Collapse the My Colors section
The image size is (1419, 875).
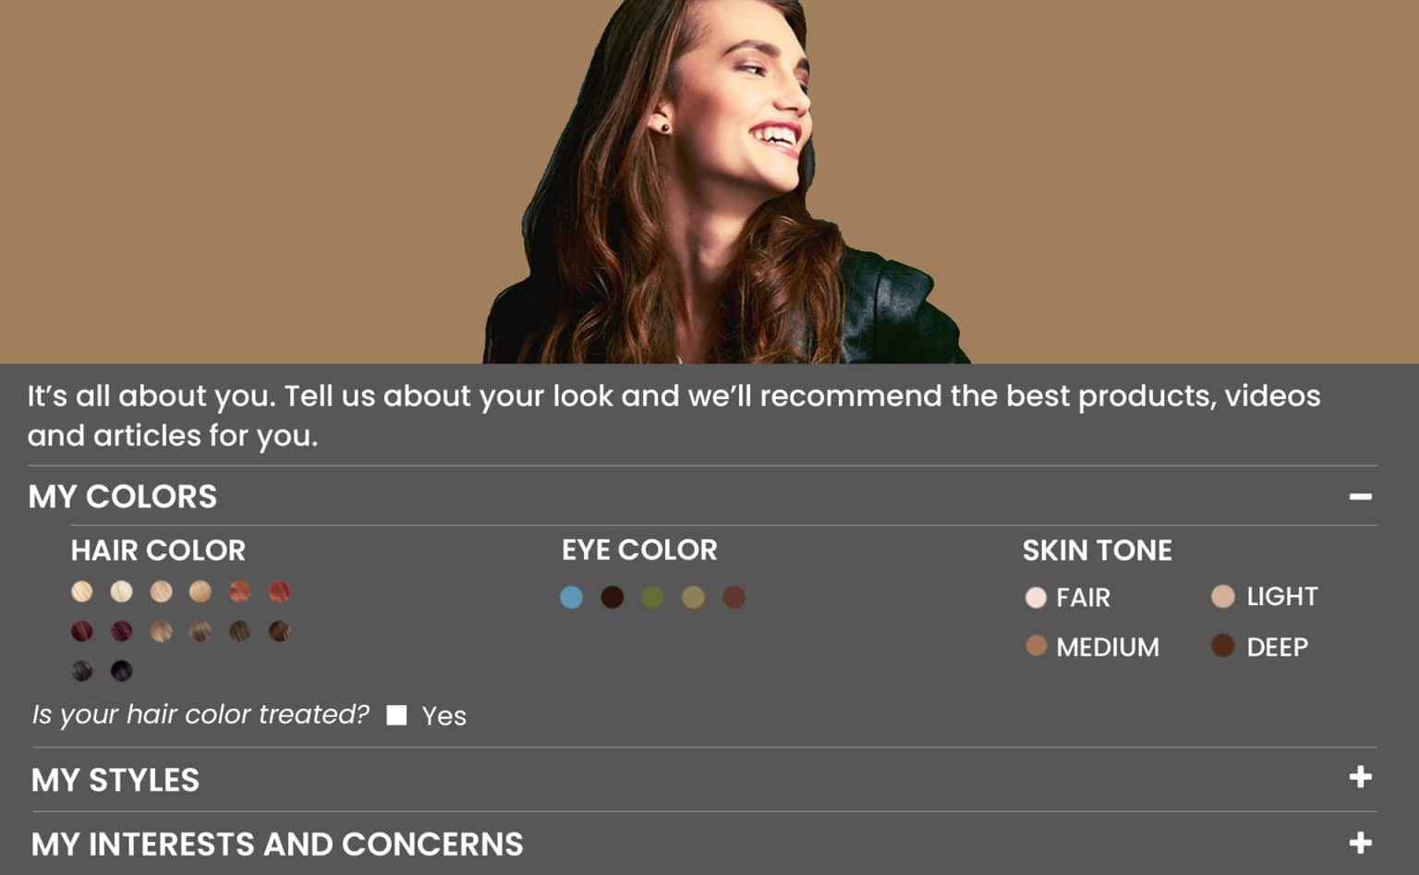click(x=1359, y=497)
